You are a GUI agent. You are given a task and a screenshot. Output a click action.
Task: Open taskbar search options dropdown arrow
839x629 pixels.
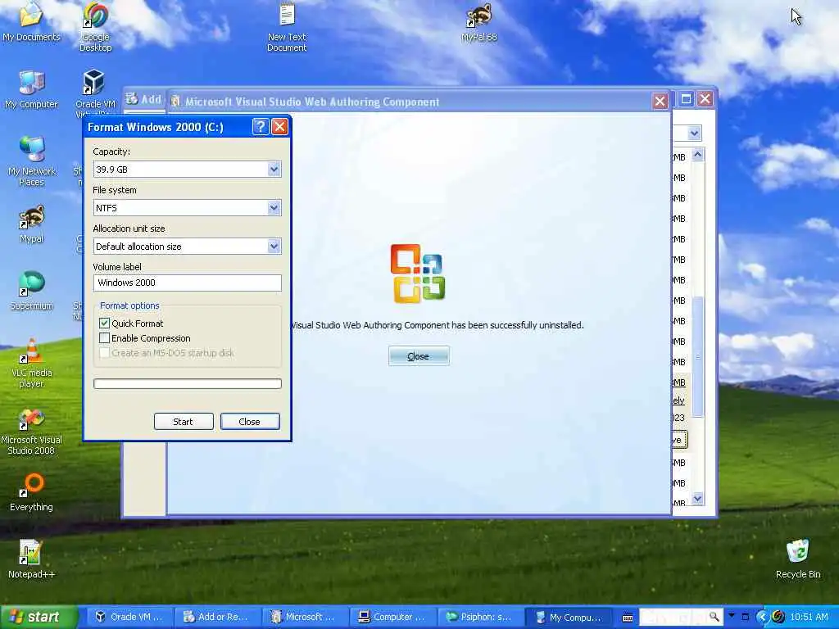tap(732, 616)
